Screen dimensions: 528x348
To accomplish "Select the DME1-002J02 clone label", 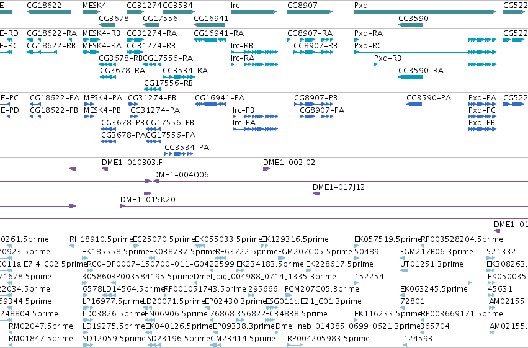I will pos(289,163).
